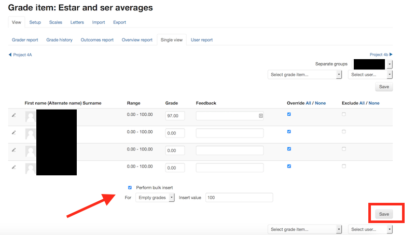Click the pencil edit icon in the fourth student row
This screenshot has width=415, height=235.
pyautogui.click(x=14, y=167)
